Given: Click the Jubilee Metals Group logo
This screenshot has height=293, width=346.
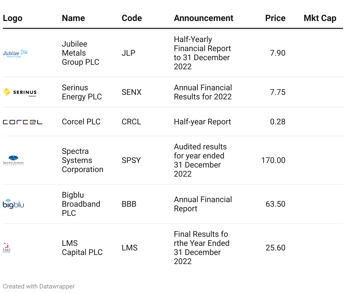Looking at the screenshot, I should coord(15,53).
